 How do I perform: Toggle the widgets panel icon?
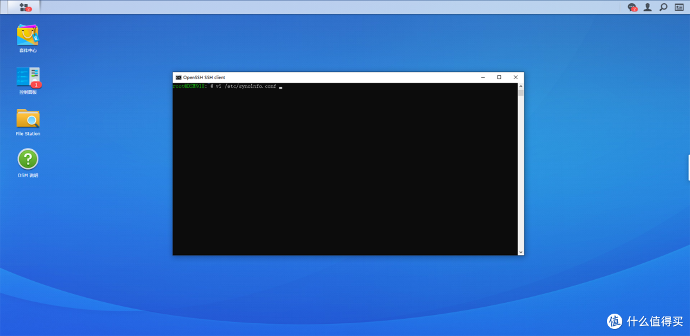coord(679,7)
